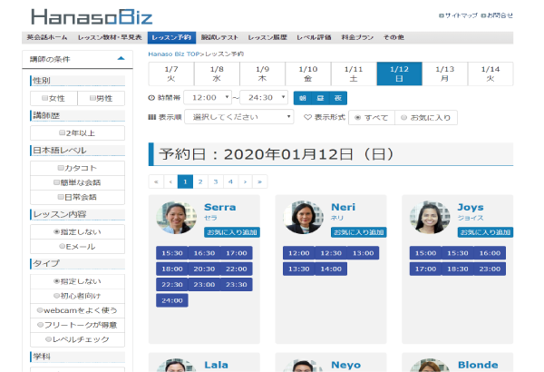This screenshot has height=372, width=544.
Task: Select the 1/8 水 date tab
Action: pyautogui.click(x=217, y=73)
